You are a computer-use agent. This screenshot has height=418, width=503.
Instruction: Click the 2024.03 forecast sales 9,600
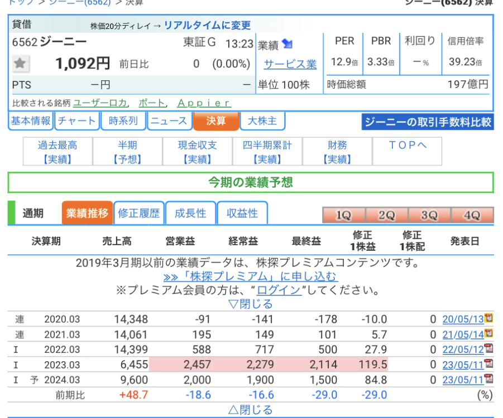(134, 380)
